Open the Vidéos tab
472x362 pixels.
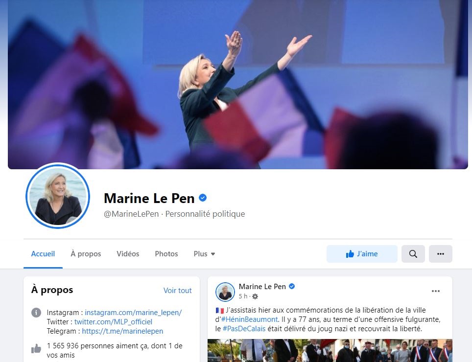[x=128, y=254]
